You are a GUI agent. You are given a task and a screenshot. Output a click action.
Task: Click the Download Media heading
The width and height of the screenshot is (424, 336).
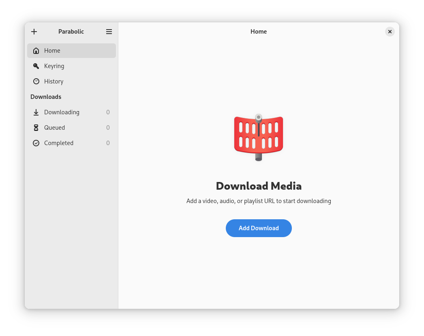pyautogui.click(x=259, y=186)
